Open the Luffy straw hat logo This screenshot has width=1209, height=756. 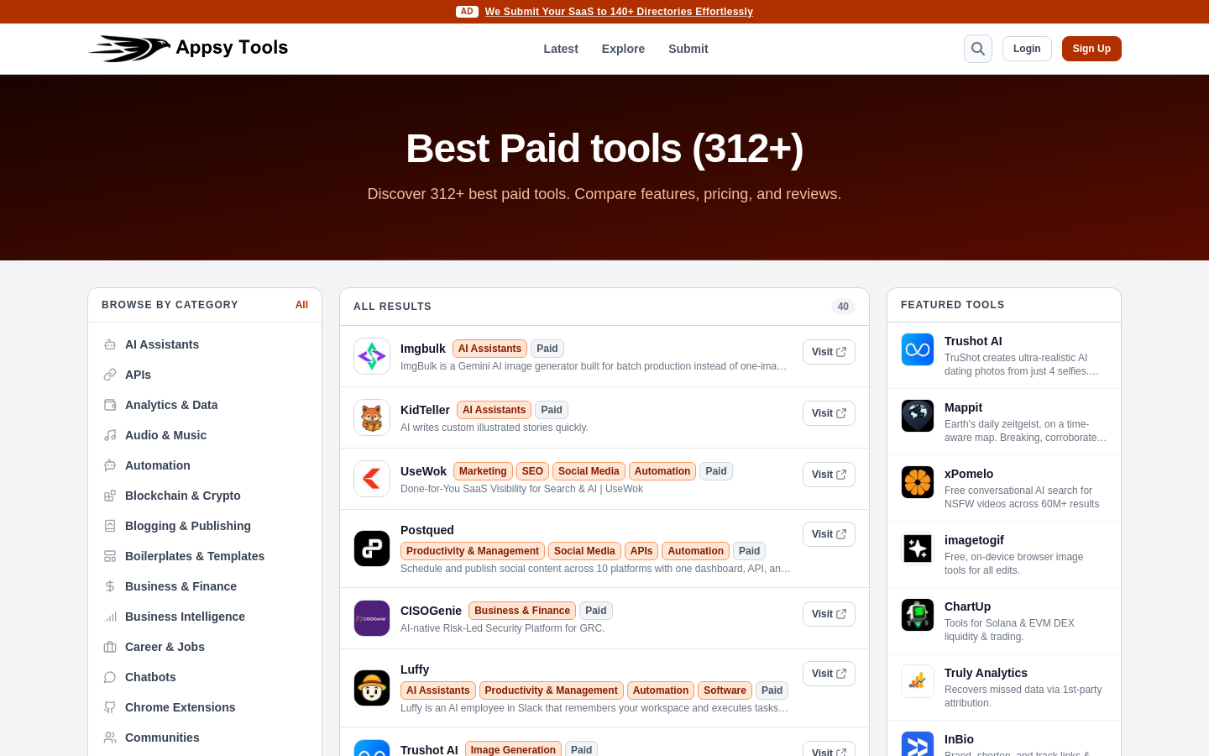(x=372, y=688)
